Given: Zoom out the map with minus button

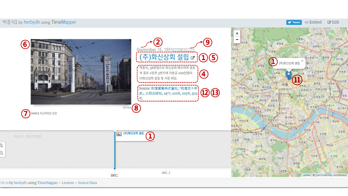Looking at the screenshot, I should tap(237, 40).
